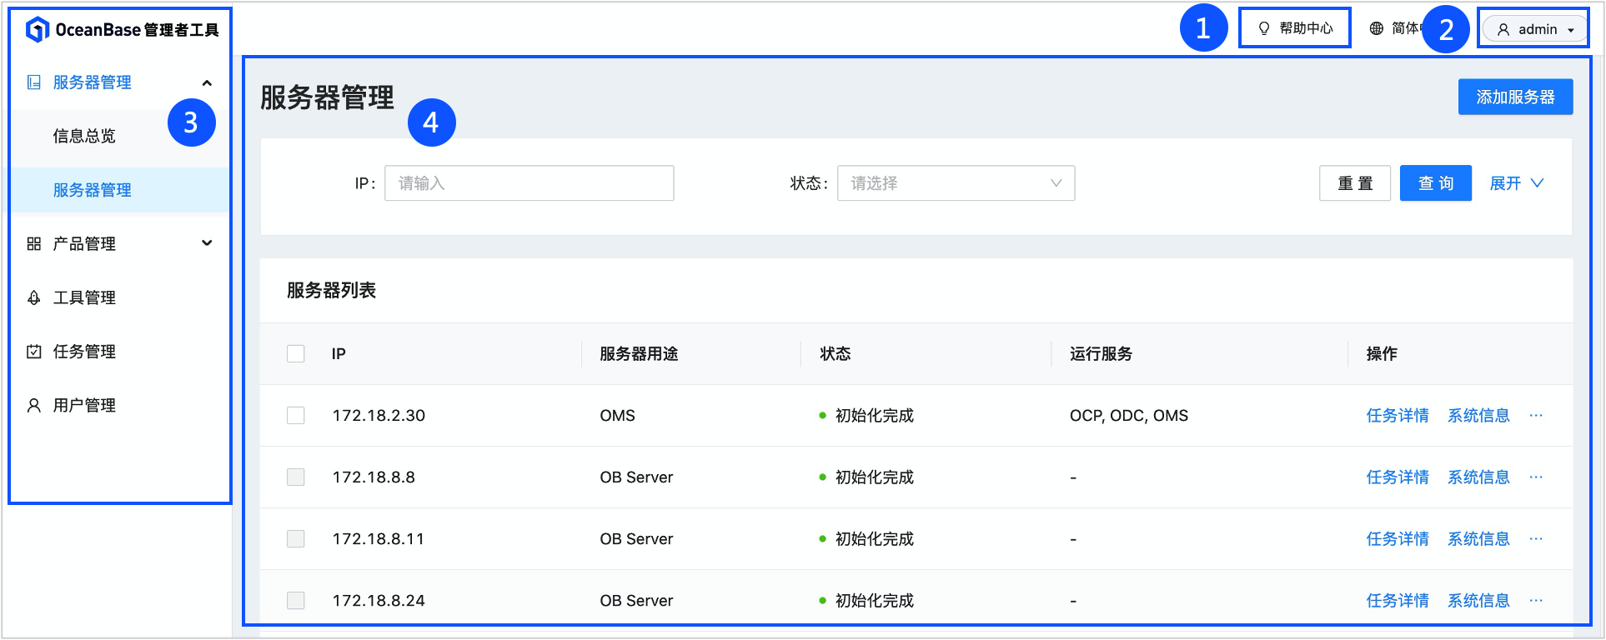
Task: Open 系统信息 for 172.18.8.8
Action: pos(1478,477)
